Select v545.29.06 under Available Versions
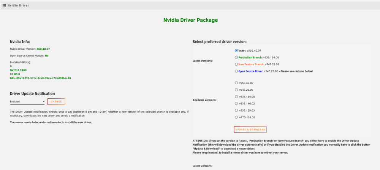 (x=236, y=90)
